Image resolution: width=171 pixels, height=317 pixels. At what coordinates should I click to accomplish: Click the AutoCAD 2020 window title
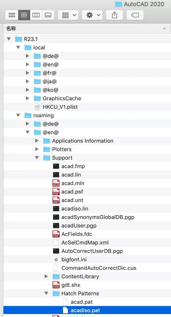[144, 4]
